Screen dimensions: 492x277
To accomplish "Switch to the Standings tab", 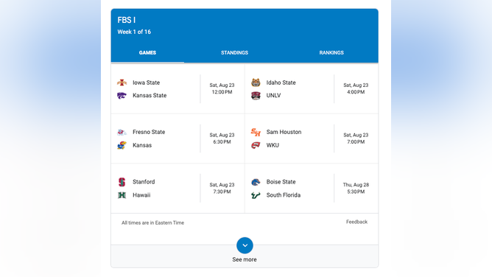I will (x=234, y=53).
